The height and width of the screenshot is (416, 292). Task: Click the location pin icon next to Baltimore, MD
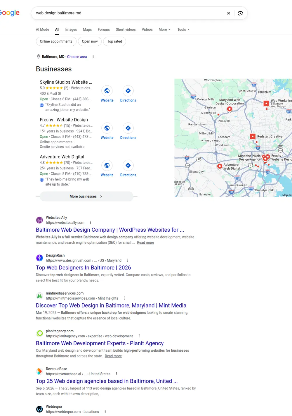38,56
